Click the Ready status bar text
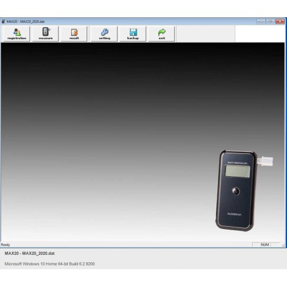The height and width of the screenshot is (287, 287). tap(5, 245)
